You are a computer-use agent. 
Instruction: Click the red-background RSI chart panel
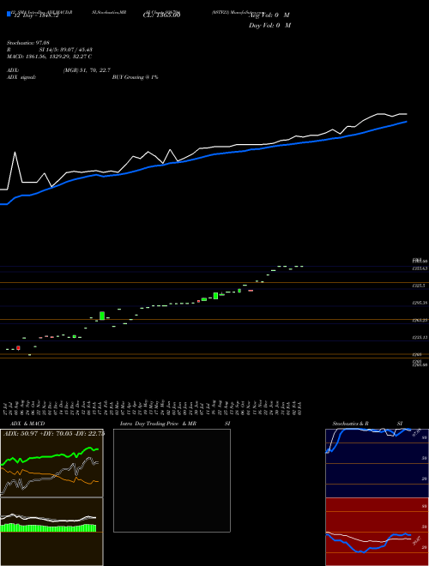pyautogui.click(x=377, y=532)
